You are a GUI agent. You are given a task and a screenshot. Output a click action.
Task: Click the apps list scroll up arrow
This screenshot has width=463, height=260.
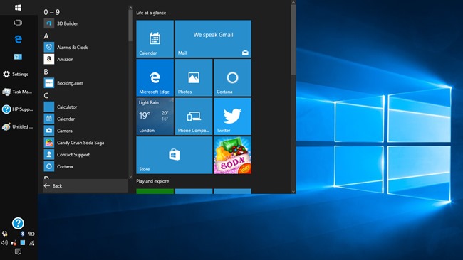[130, 7]
